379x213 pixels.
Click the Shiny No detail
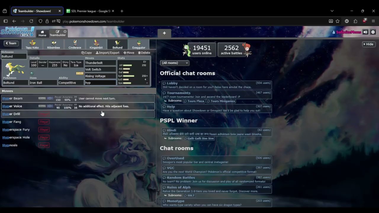pyautogui.click(x=65, y=64)
